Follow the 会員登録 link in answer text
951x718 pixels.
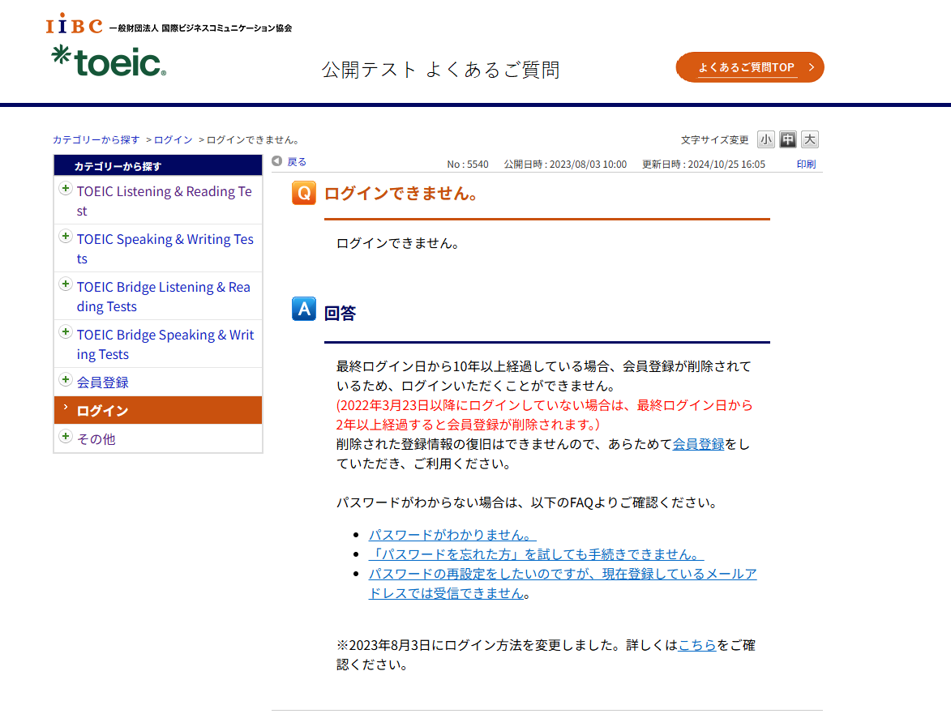tap(698, 445)
